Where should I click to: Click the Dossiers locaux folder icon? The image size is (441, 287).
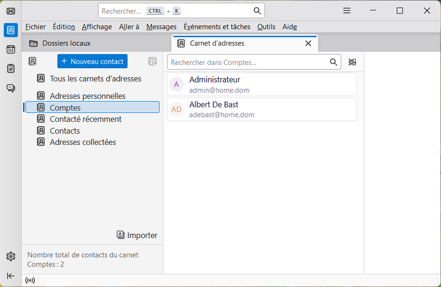(x=34, y=44)
